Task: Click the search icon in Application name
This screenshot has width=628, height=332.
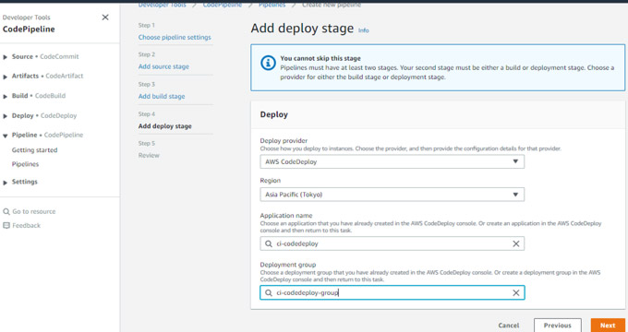Action: pyautogui.click(x=269, y=243)
